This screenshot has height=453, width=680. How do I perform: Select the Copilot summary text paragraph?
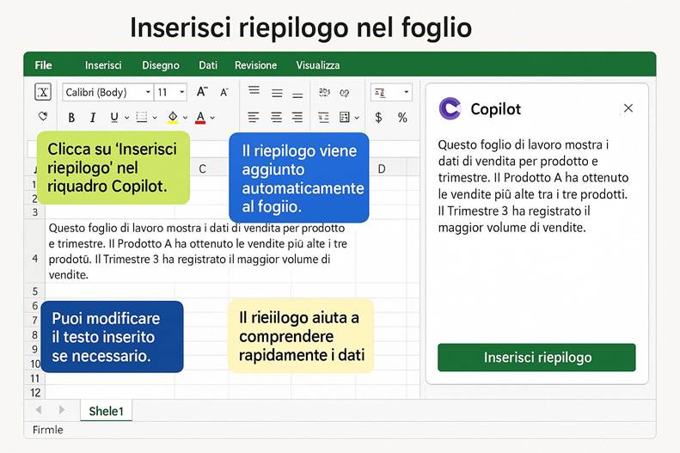click(533, 186)
